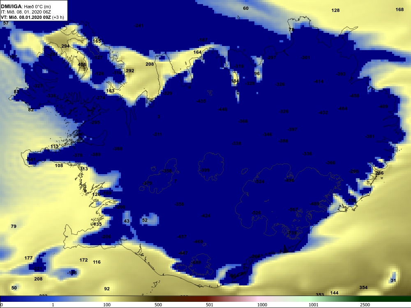411x308 pixels.
Task: Click the map value '92'
Action: 107,289
